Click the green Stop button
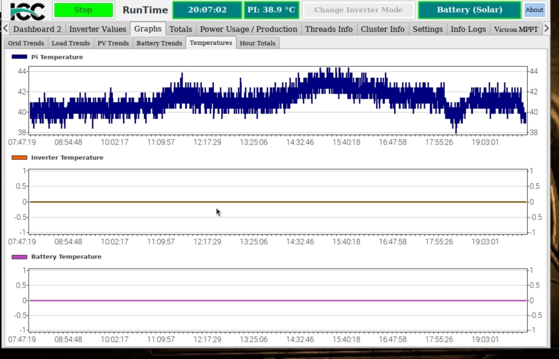Image resolution: width=559 pixels, height=359 pixels. click(84, 10)
